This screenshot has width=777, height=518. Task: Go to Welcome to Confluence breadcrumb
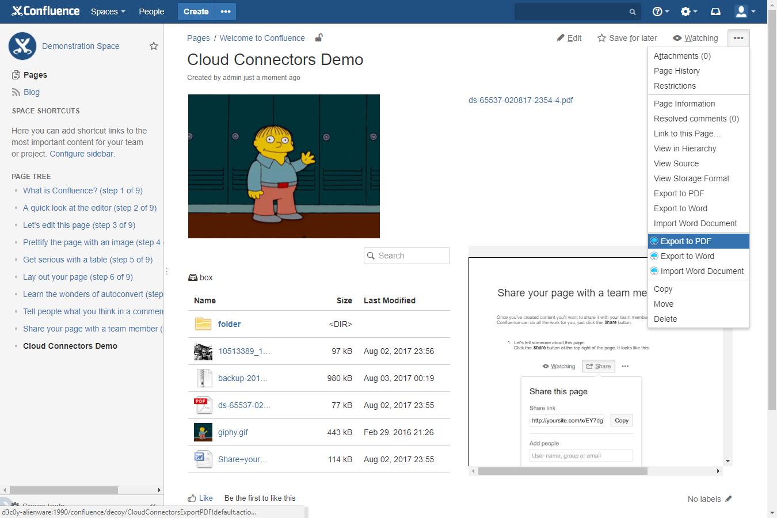262,38
